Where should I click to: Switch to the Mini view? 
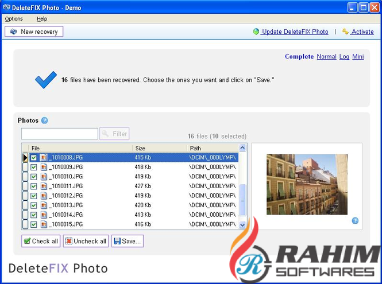click(358, 56)
